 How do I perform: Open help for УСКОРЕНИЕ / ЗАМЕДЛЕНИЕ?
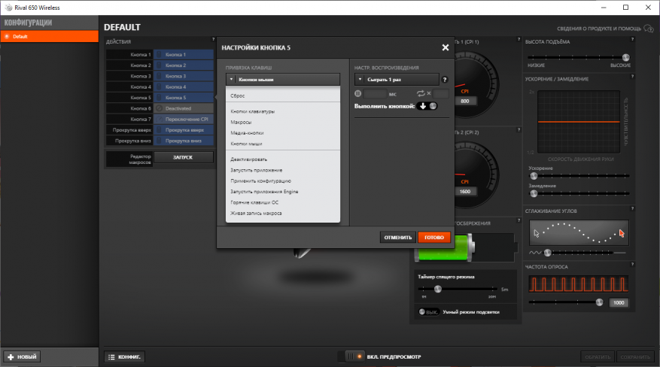click(632, 77)
